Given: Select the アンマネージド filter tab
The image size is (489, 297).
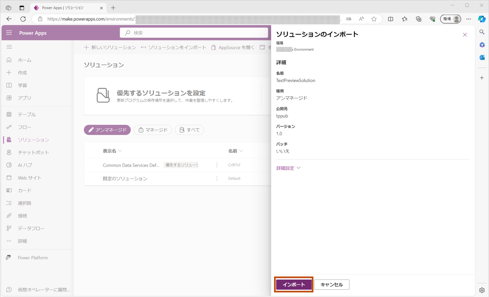Looking at the screenshot, I should click(x=107, y=130).
